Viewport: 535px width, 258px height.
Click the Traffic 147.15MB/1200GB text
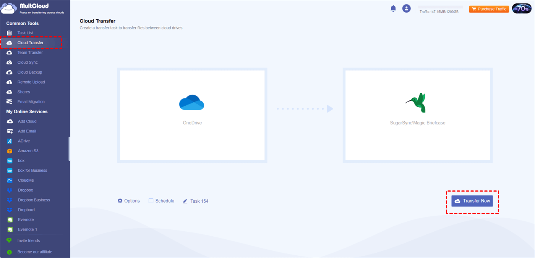(439, 12)
